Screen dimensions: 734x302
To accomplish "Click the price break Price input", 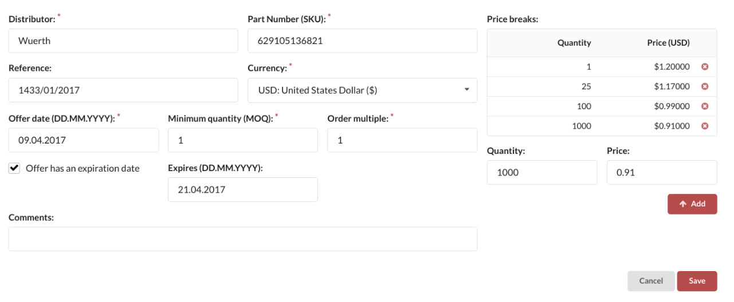I will click(x=661, y=173).
